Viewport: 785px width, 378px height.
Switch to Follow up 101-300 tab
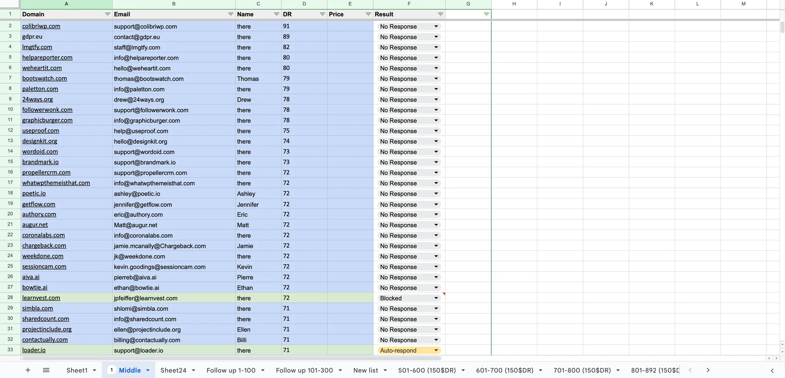point(304,370)
